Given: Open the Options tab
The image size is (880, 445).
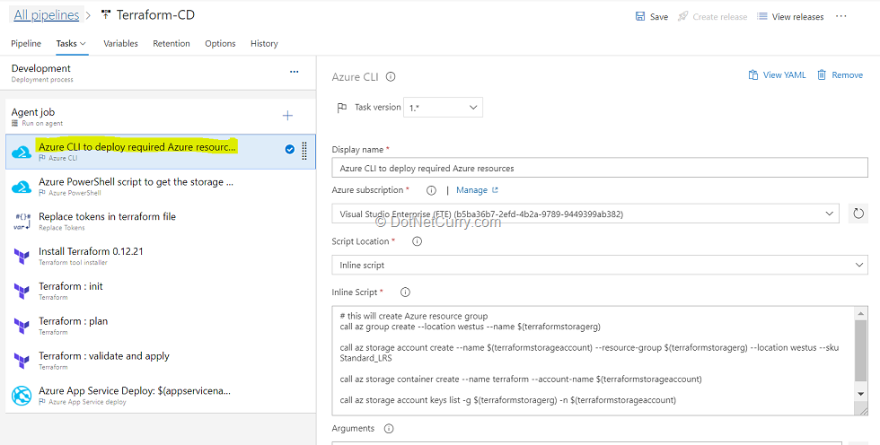Looking at the screenshot, I should [220, 43].
